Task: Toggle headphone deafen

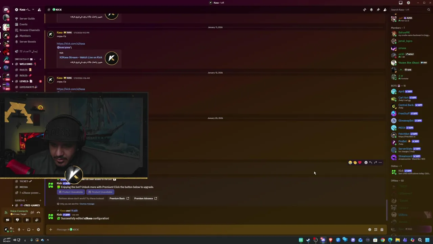Action: [29, 229]
